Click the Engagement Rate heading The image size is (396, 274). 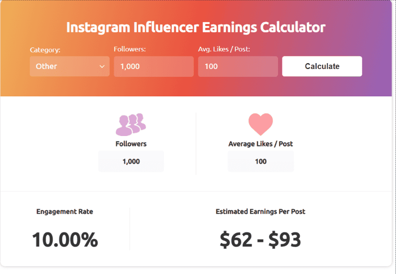(65, 212)
